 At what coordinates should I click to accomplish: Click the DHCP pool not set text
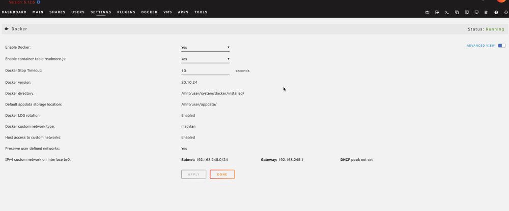click(x=356, y=160)
